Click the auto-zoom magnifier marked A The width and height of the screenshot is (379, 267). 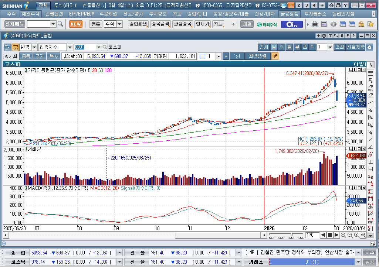coord(357,235)
